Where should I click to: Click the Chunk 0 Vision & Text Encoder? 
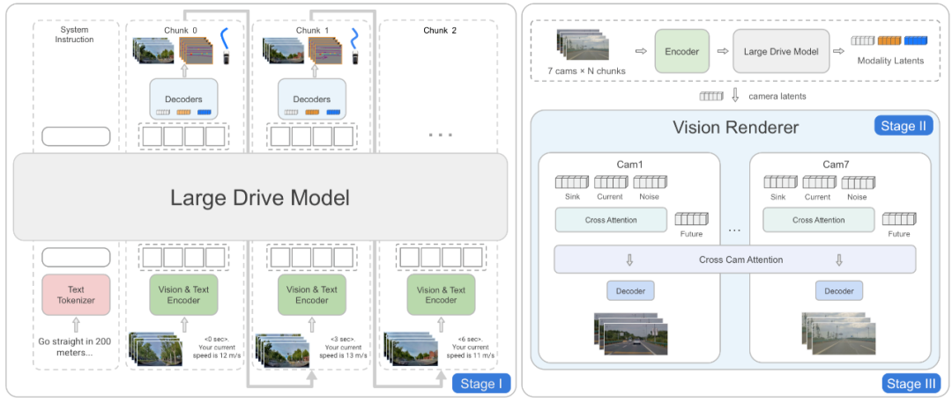coord(183,295)
